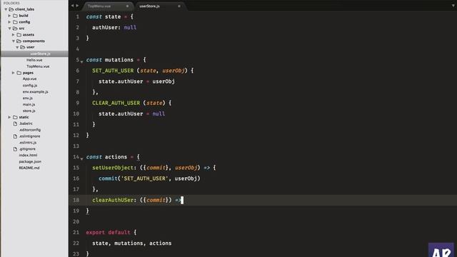
Task: Click the config folder icon
Action: 15,22
